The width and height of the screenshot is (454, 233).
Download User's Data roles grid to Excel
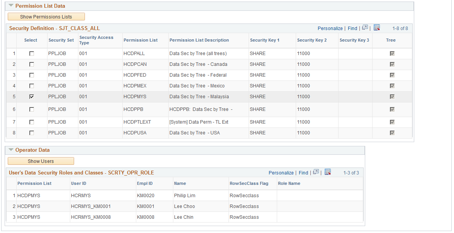click(327, 173)
